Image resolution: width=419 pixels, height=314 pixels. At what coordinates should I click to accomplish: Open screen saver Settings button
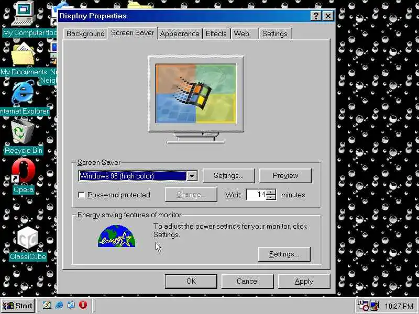228,176
